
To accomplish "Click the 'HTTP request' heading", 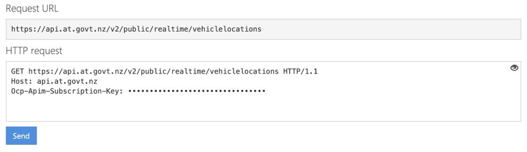I will (34, 51).
